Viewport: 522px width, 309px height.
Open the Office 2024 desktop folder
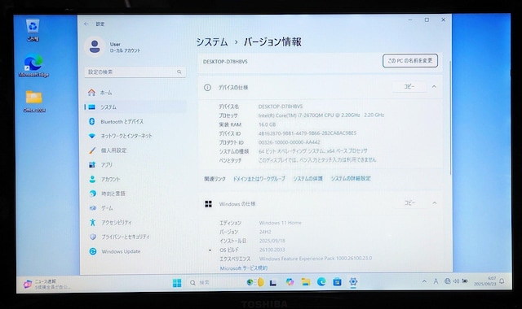34,101
